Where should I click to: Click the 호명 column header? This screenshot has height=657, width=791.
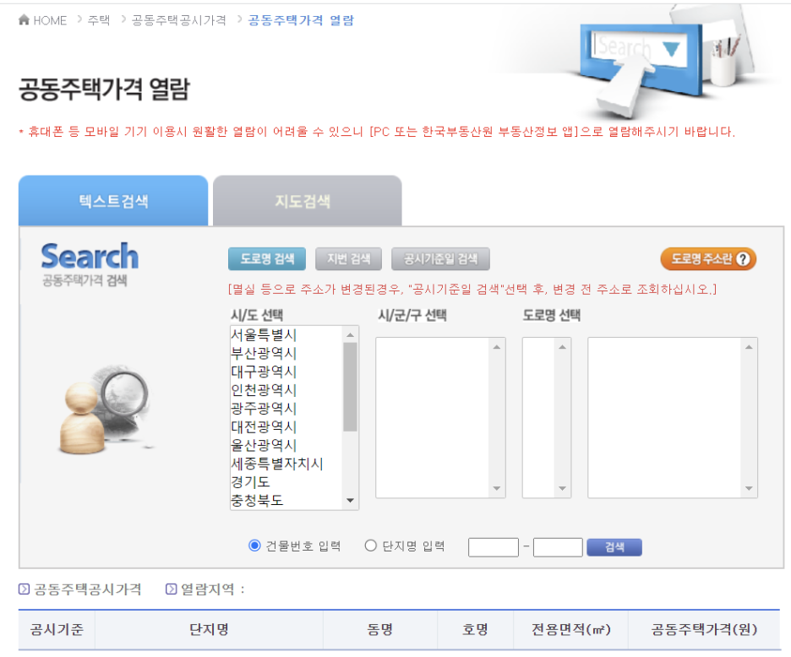pos(475,629)
